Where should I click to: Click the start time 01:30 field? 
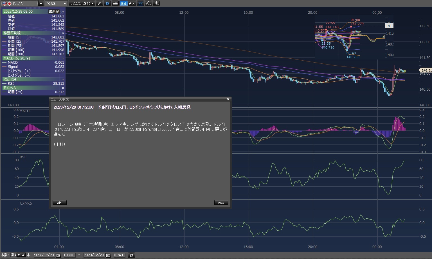click(69, 255)
